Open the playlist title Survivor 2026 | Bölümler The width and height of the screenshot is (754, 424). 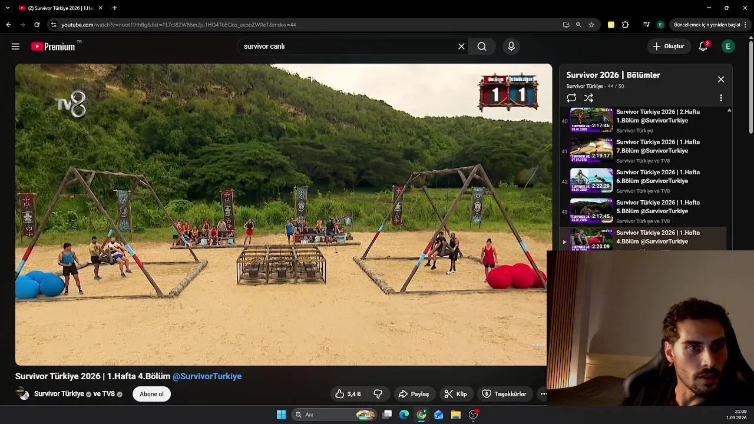click(613, 75)
